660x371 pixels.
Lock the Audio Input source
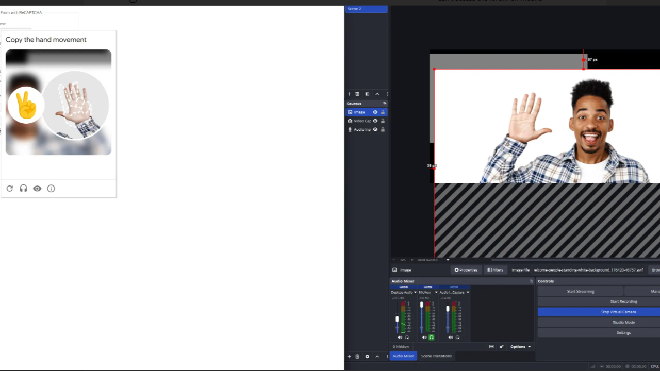point(383,129)
